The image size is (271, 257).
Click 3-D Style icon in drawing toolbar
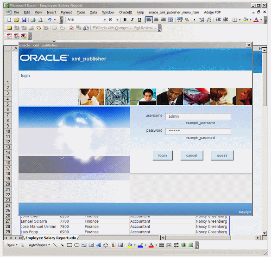pyautogui.click(x=191, y=245)
